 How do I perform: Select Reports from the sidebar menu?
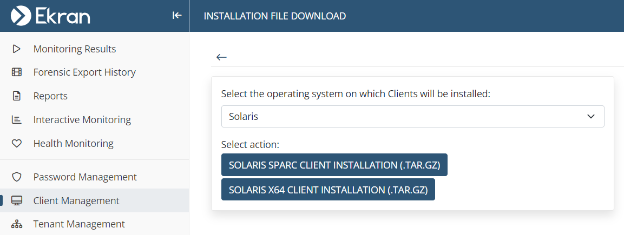coord(50,96)
